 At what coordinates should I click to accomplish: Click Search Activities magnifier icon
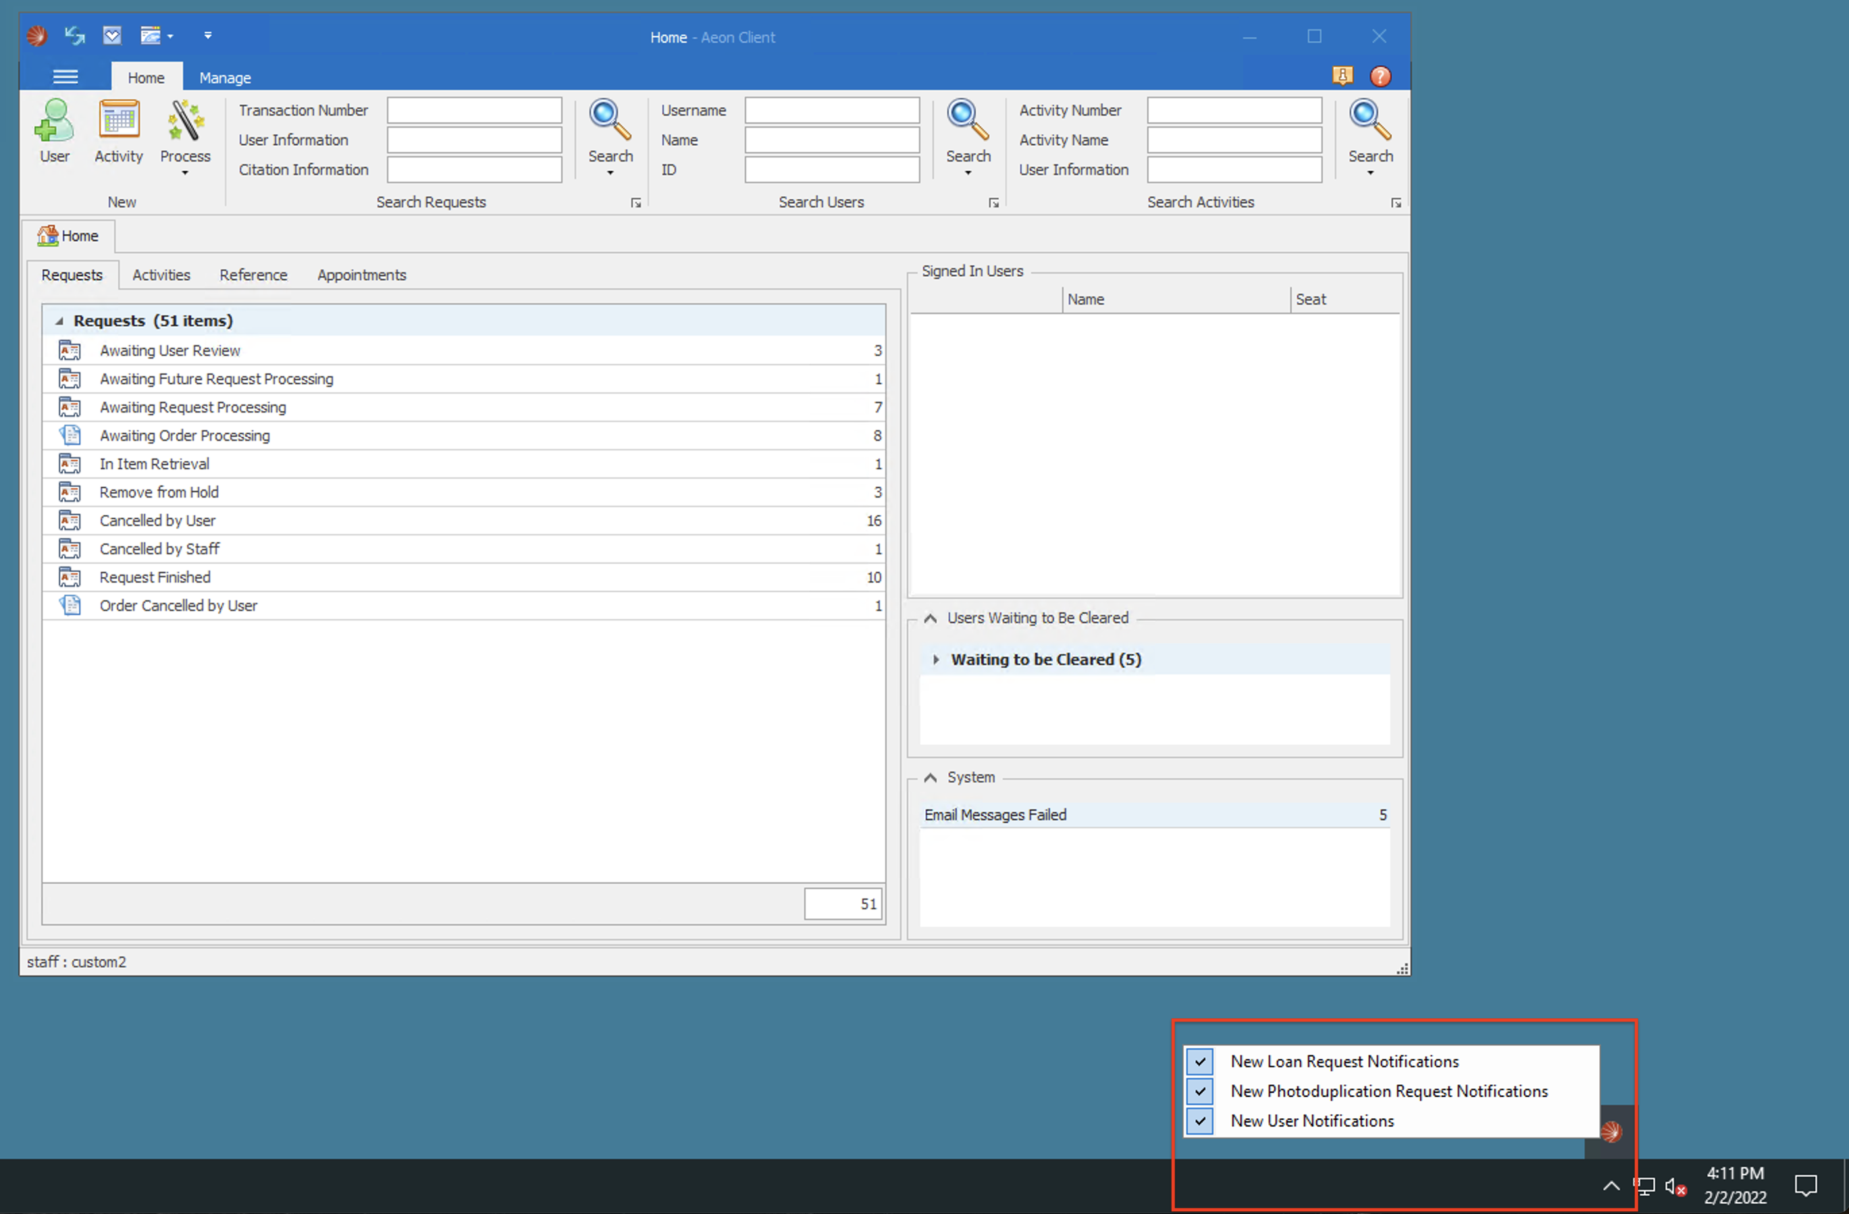1370,119
